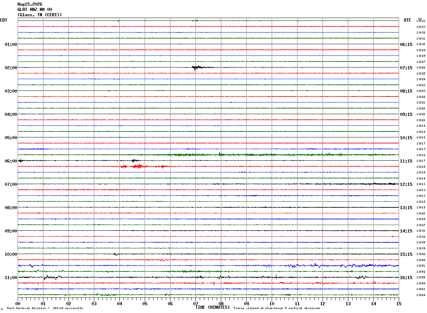
Task: Select the 13064 value in right column
Action: point(421,295)
